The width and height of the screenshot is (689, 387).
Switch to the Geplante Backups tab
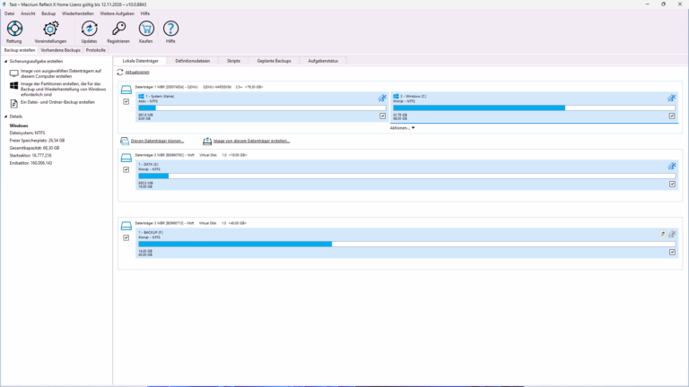coord(274,61)
